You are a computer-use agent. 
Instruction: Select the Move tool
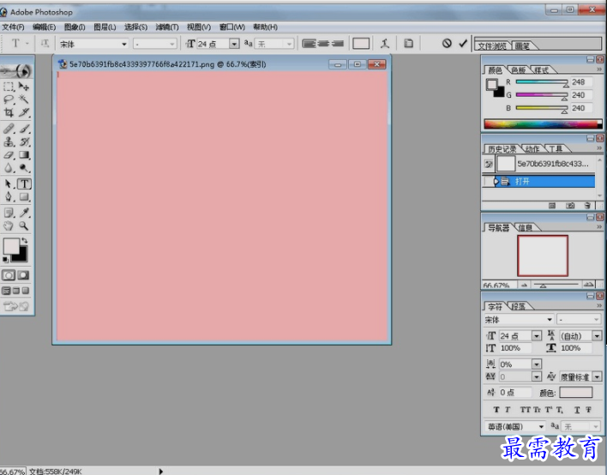24,87
